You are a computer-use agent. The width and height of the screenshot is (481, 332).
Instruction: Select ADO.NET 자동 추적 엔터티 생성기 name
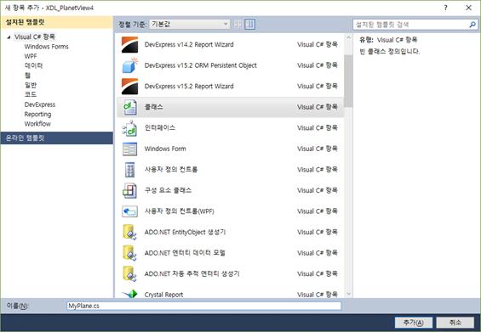click(x=192, y=273)
